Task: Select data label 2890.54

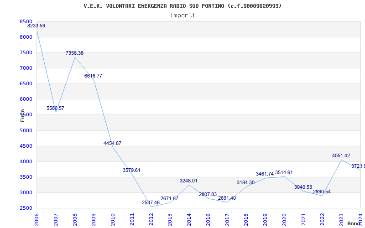Action: tap(322, 192)
